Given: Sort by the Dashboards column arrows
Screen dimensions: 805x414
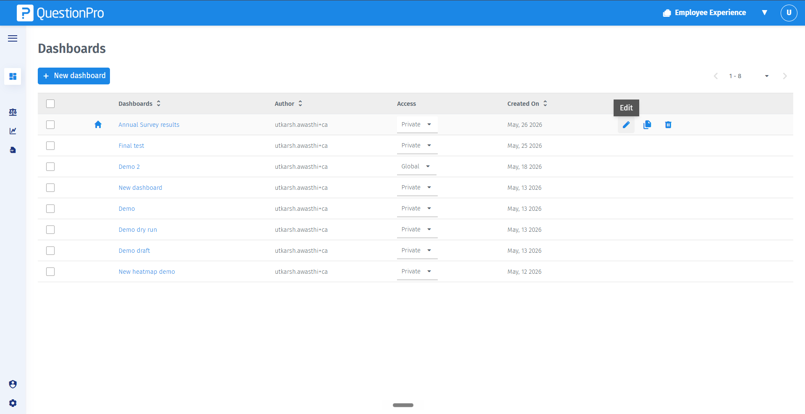Looking at the screenshot, I should coord(159,103).
